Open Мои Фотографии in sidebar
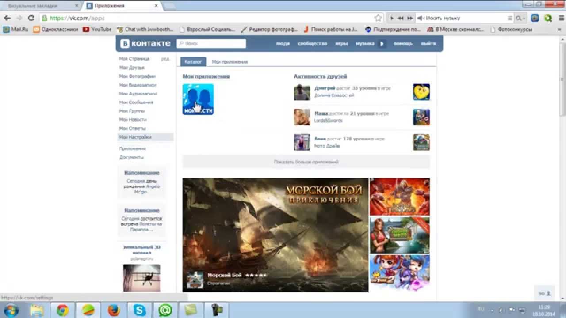The image size is (566, 318). click(137, 76)
